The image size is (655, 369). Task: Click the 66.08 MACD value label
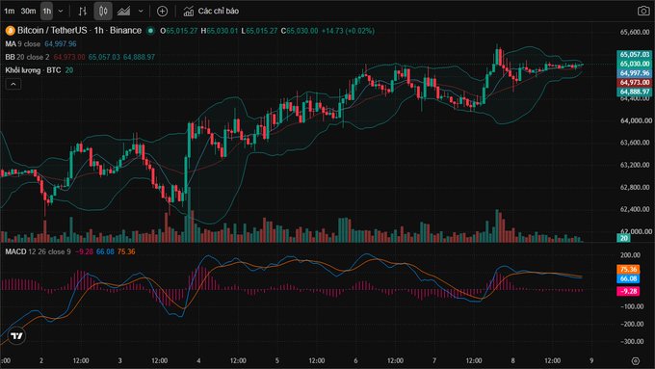[628, 278]
